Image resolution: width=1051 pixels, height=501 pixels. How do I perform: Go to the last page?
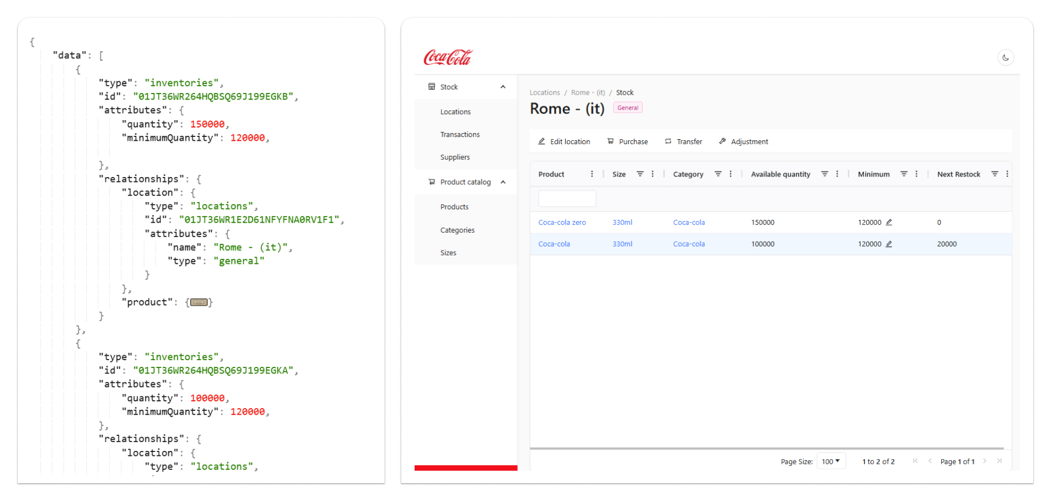999,461
